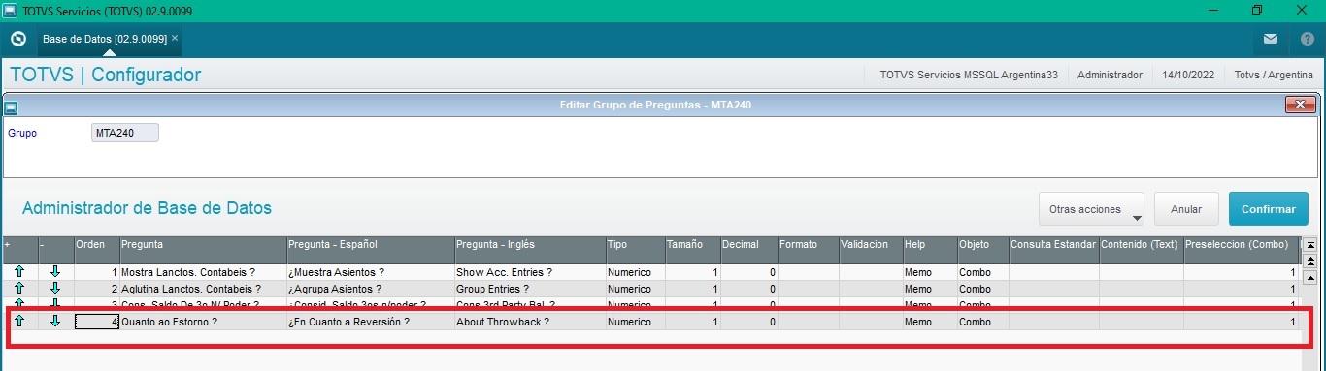Select cell Quanto ao Estorno ?
The image size is (1326, 371).
(x=203, y=321)
